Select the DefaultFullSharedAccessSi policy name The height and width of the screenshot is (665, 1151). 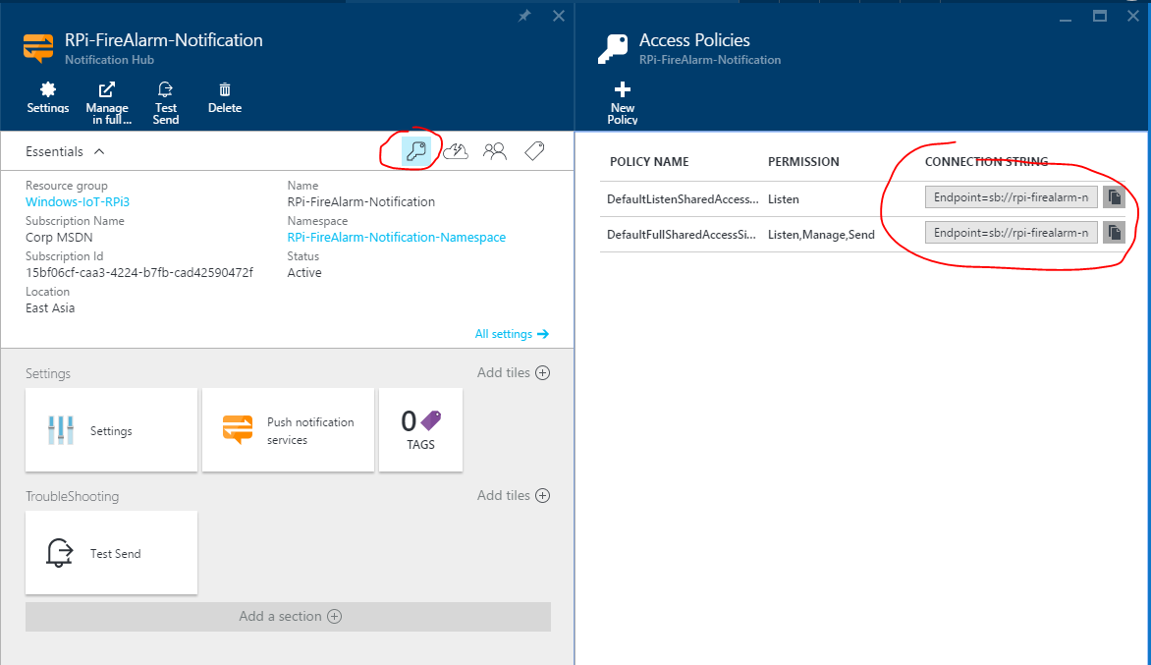682,235
